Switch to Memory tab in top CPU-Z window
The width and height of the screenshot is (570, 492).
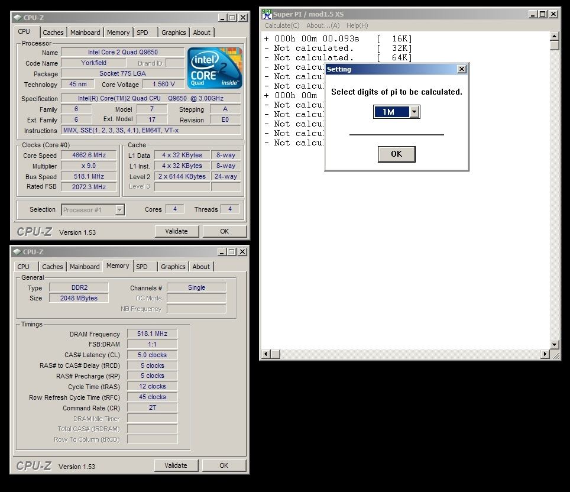pos(118,33)
